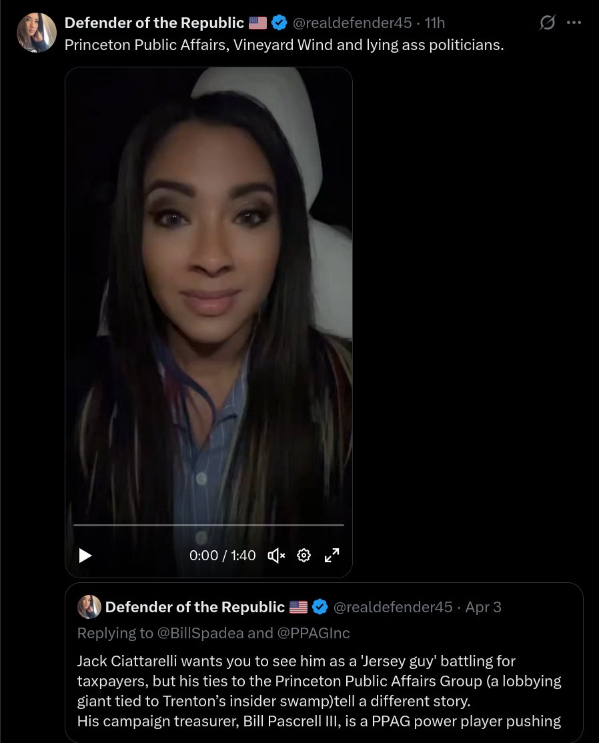Open the three-dot more options menu
Image resolution: width=599 pixels, height=743 pixels.
[x=574, y=22]
